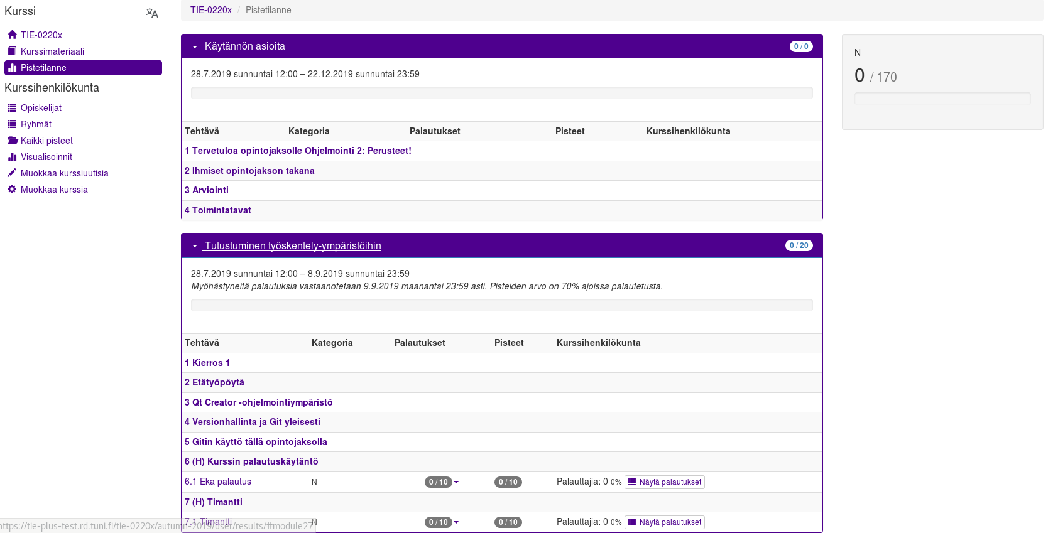Open chapter 7 (H) Timantti
The height and width of the screenshot is (533, 1048).
pos(214,502)
